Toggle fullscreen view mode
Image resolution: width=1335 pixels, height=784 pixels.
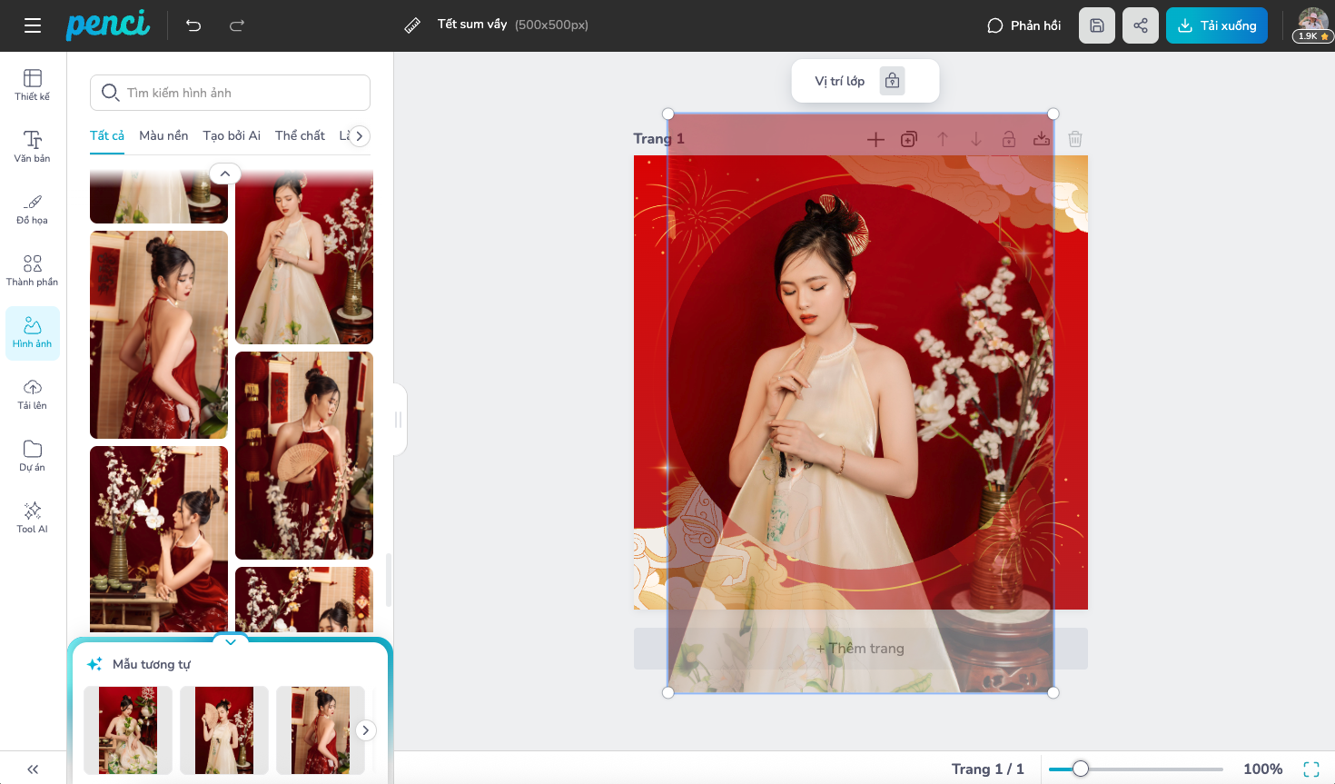[x=1311, y=769]
